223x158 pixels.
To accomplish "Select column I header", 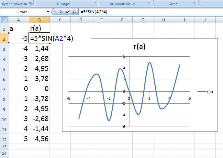I will 184,20.
